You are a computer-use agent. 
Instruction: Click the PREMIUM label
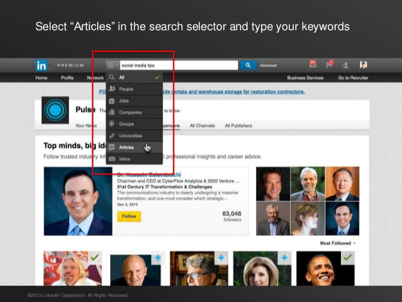(71, 66)
